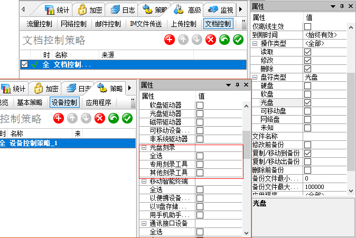The height and width of the screenshot is (238, 356).
Task: Close middle 属性 panel
Action: click(246, 85)
